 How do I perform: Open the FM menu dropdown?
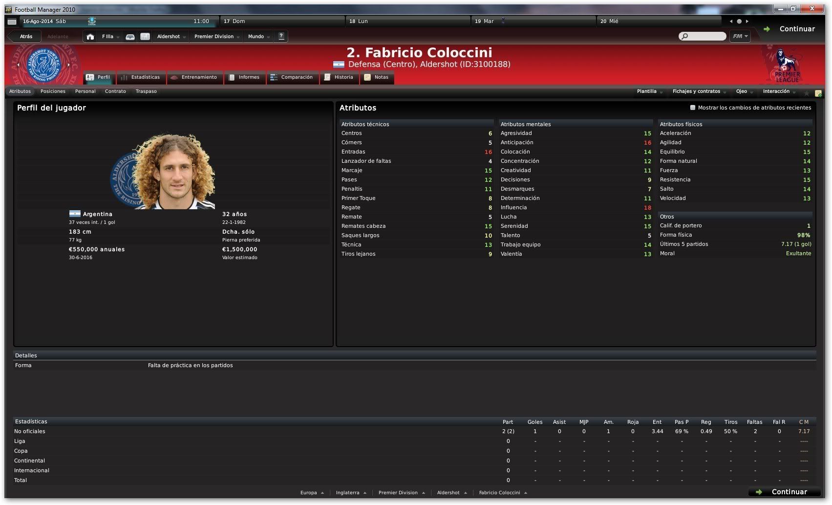pyautogui.click(x=740, y=36)
